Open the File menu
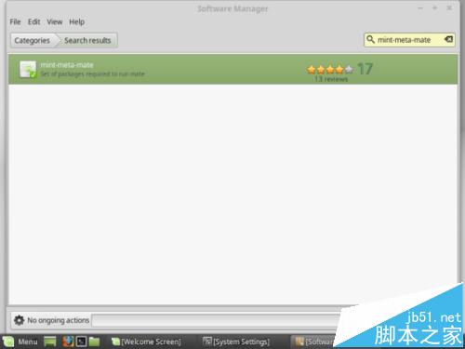This screenshot has height=349, width=465. coord(15,22)
